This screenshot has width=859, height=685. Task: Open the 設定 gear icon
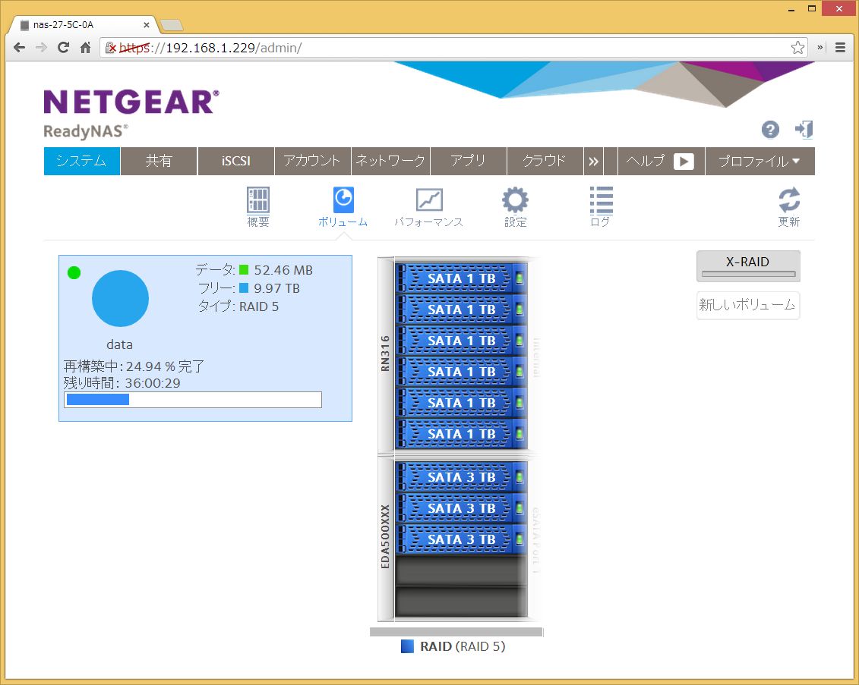click(515, 201)
